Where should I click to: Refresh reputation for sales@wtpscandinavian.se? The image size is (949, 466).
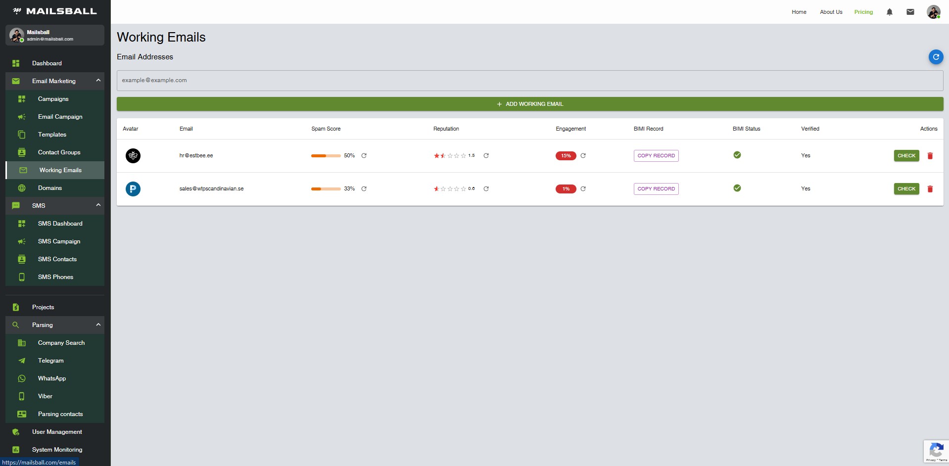point(486,189)
